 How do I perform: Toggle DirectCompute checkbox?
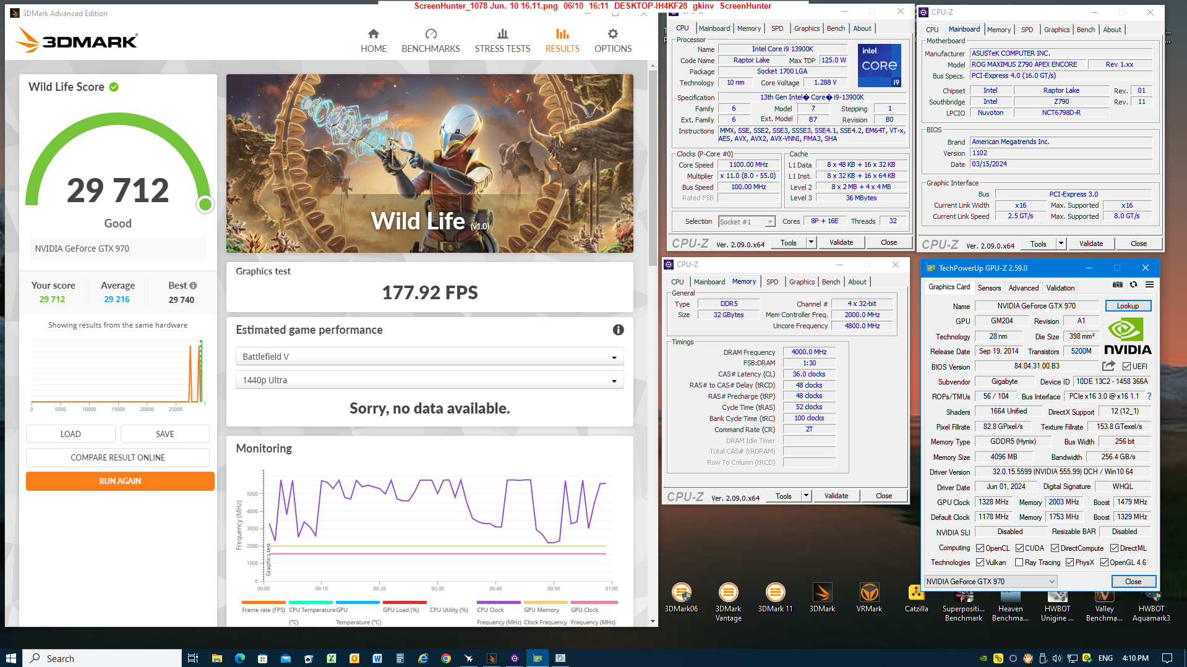1055,548
